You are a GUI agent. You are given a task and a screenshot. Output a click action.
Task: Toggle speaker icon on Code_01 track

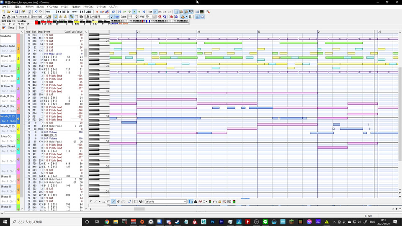pos(18,99)
